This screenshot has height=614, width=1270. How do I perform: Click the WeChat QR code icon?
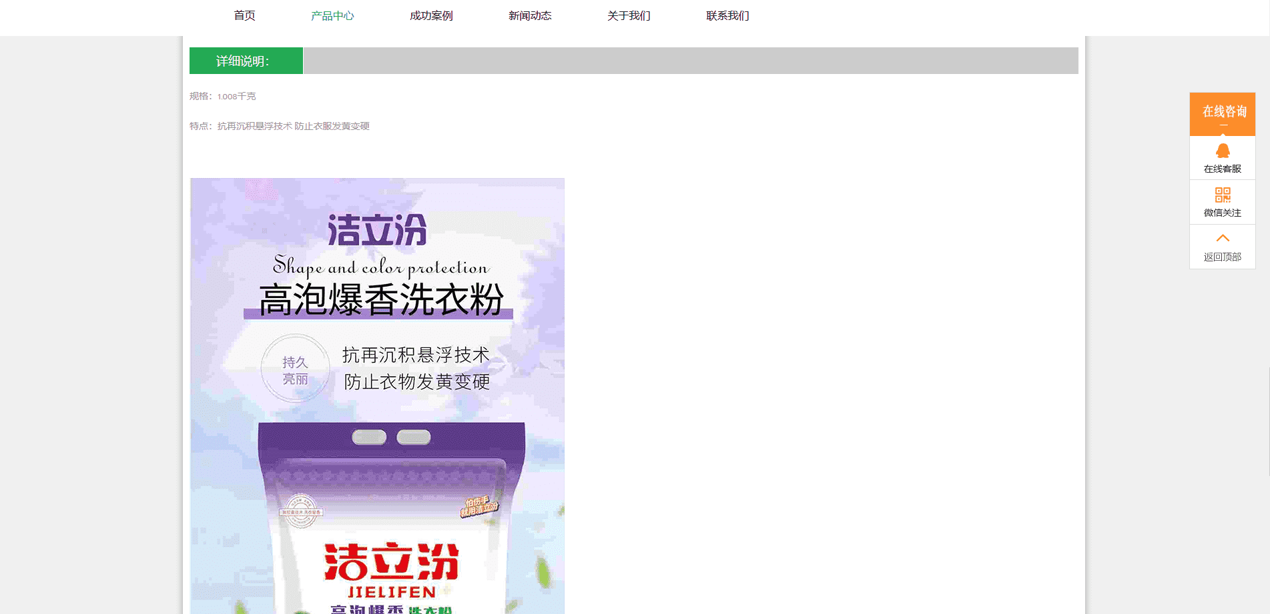(1222, 195)
